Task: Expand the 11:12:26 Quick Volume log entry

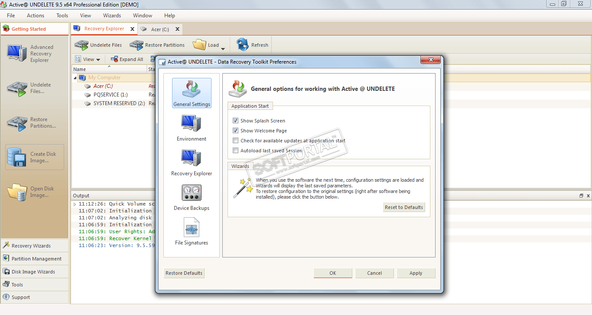Action: [75, 204]
